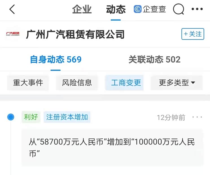This screenshot has width=210, height=175.
Task: Filter by 重大事件
Action: click(28, 83)
